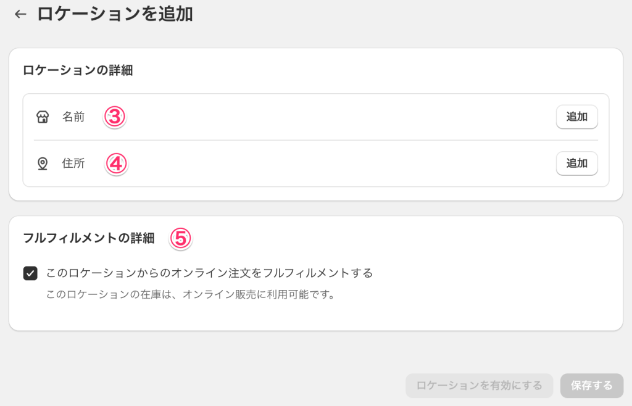Click the inventory availability description text
This screenshot has width=632, height=406.
pos(157,295)
